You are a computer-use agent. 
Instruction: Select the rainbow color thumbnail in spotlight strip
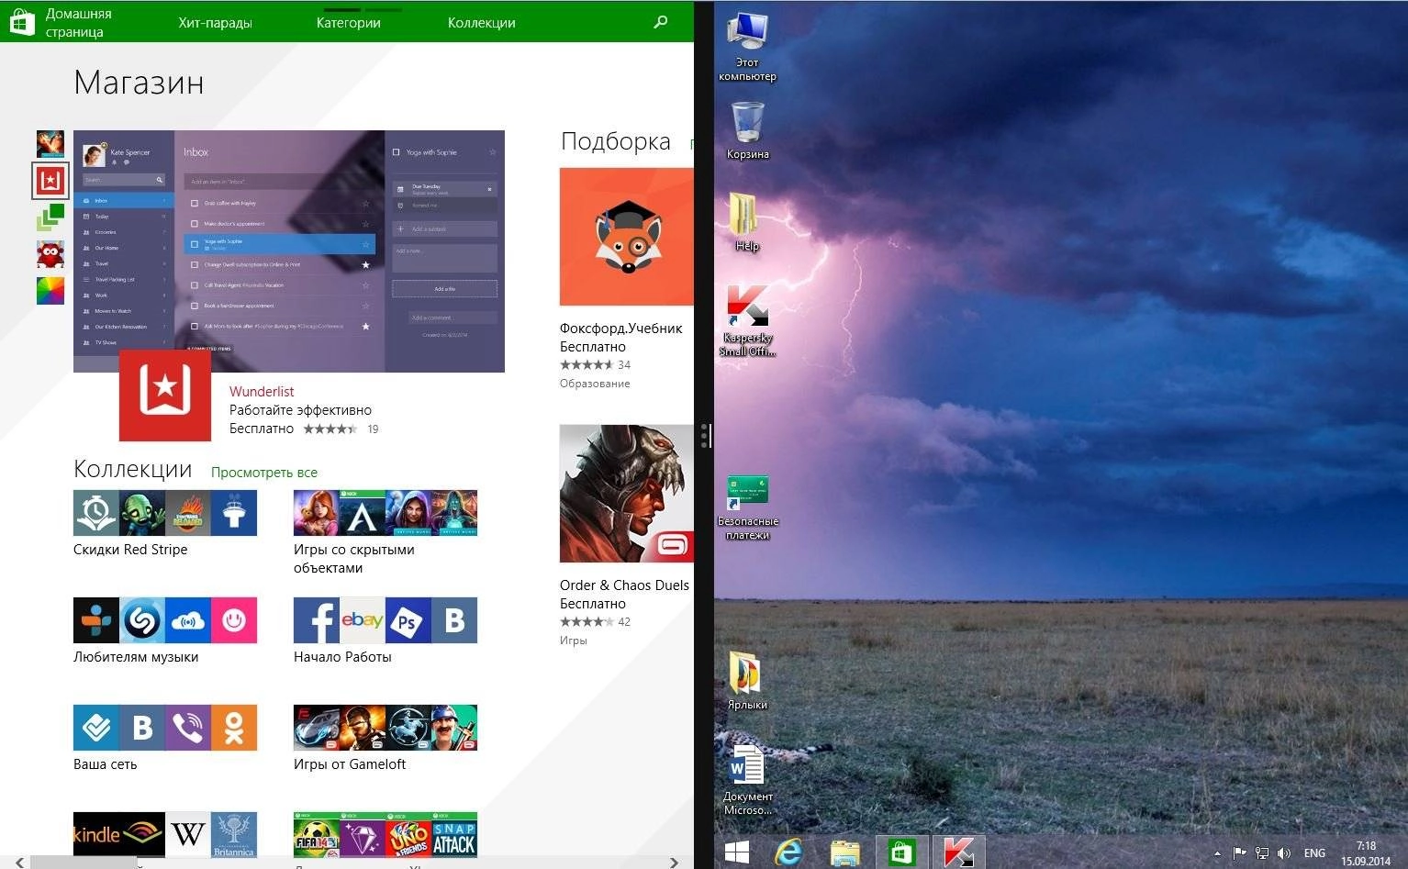(x=50, y=290)
